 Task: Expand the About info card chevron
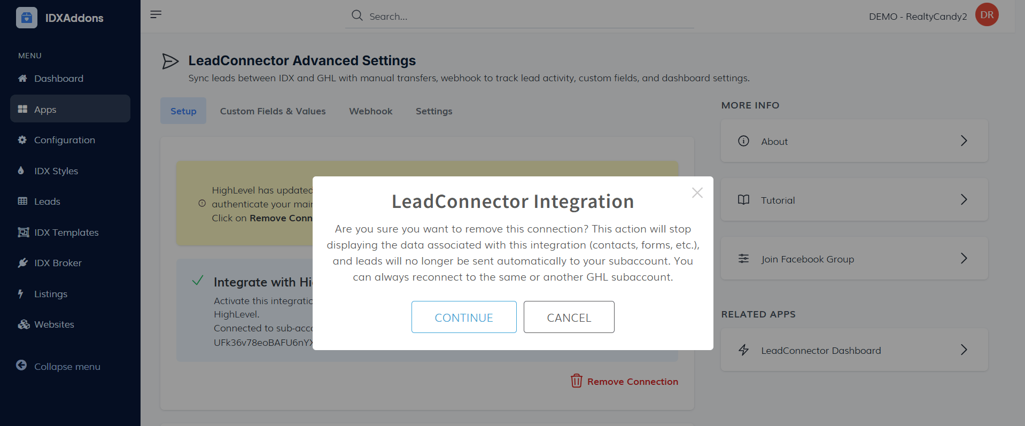pyautogui.click(x=964, y=141)
